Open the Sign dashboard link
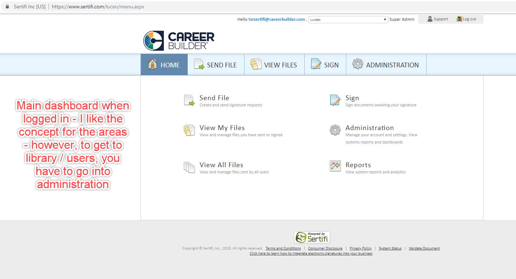Image resolution: width=516 pixels, height=279 pixels. tap(352, 98)
